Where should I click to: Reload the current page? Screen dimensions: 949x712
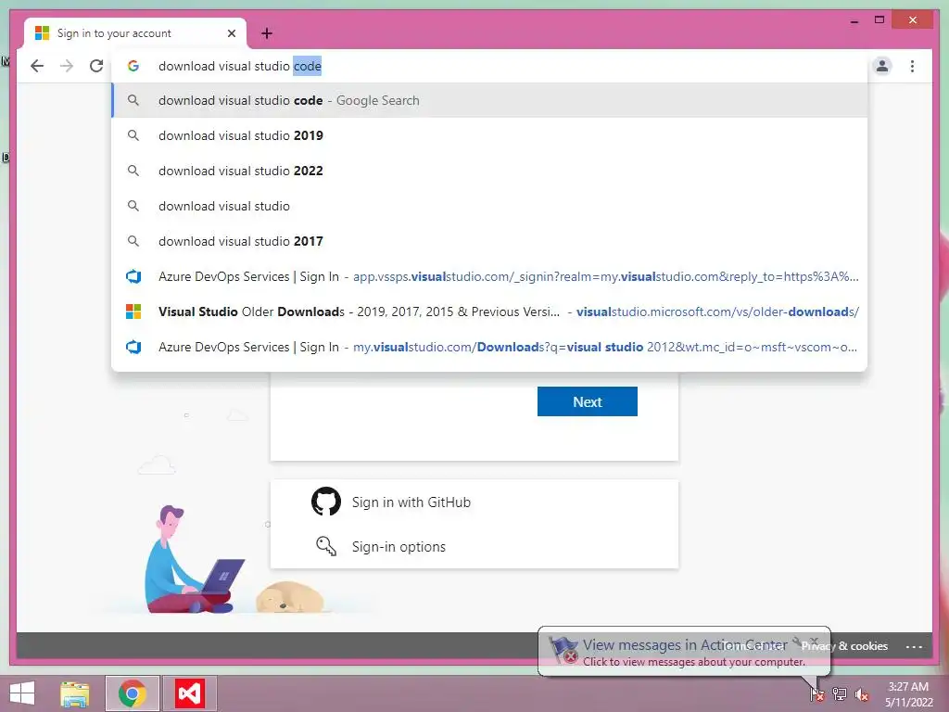(96, 66)
